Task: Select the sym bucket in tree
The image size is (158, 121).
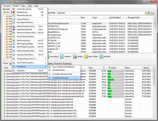Action: click(x=9, y=44)
